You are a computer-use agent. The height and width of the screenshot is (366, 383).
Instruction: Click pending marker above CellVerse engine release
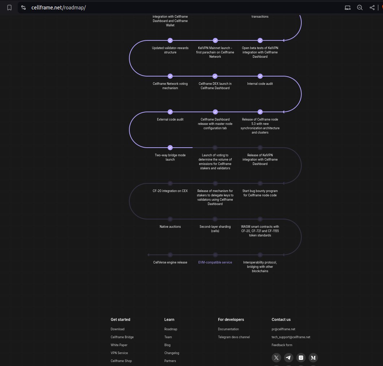pyautogui.click(x=170, y=255)
